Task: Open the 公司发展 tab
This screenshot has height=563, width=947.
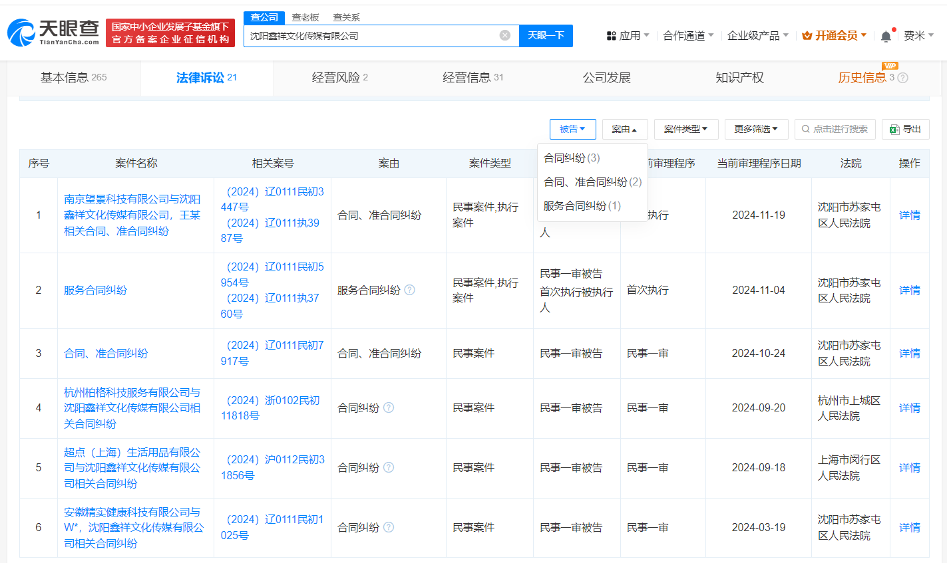Action: (606, 78)
